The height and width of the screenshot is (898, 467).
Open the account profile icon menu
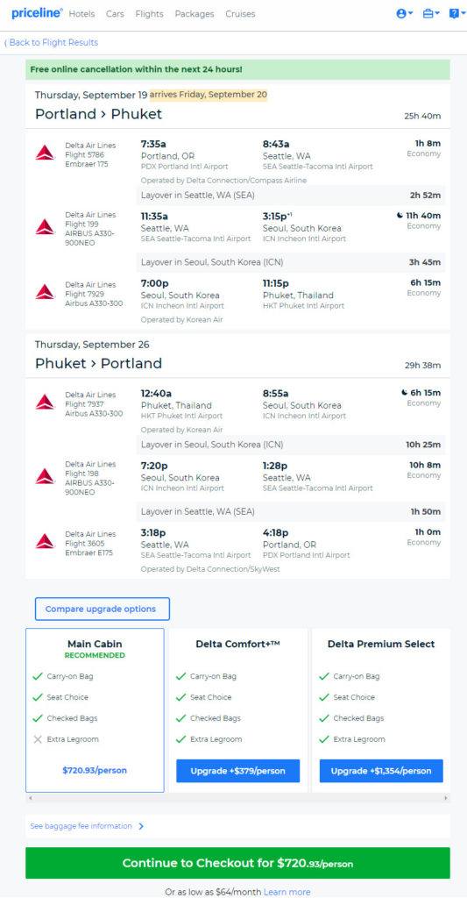pyautogui.click(x=405, y=14)
